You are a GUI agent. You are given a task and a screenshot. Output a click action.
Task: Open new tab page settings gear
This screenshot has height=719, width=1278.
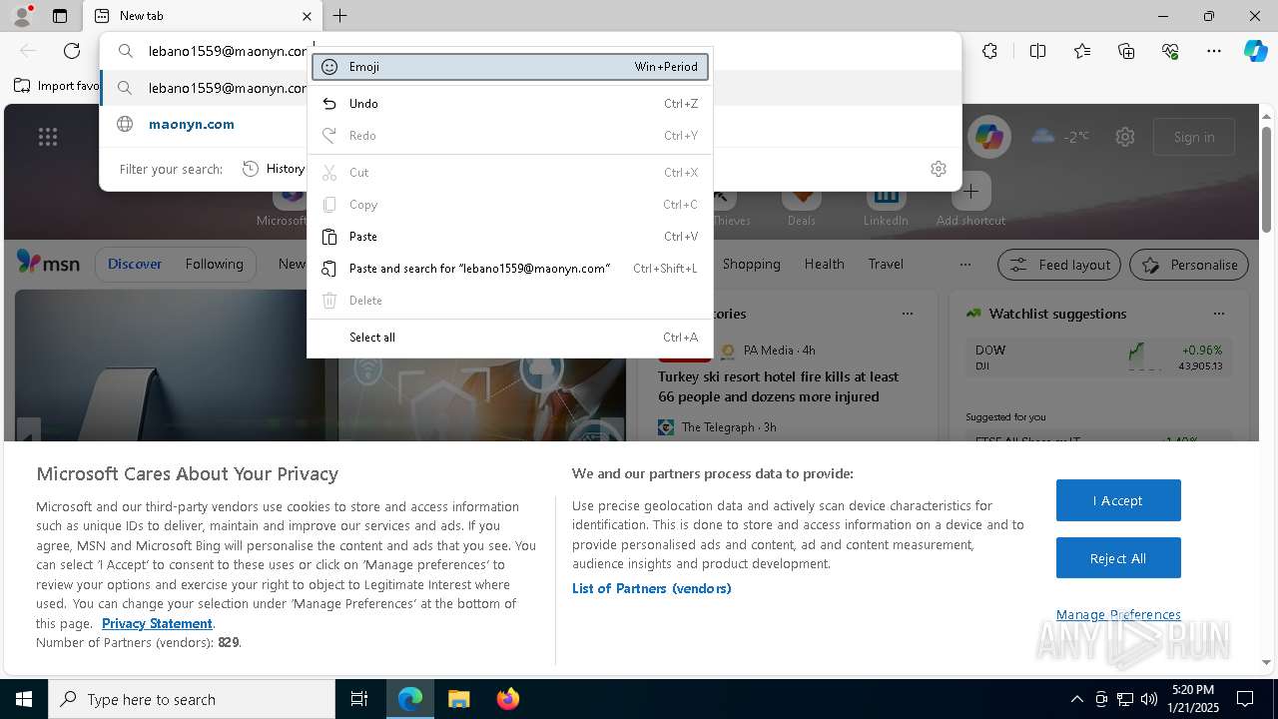pyautogui.click(x=1125, y=137)
